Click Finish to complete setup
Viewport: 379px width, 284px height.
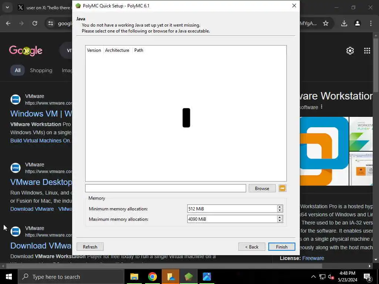pyautogui.click(x=282, y=247)
